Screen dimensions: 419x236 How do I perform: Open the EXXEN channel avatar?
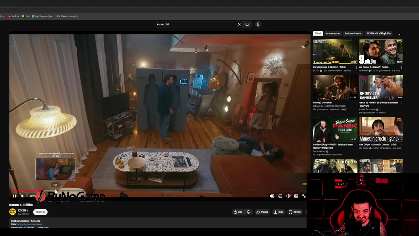click(x=12, y=212)
